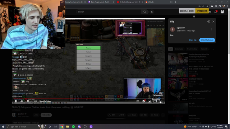The width and height of the screenshot is (230, 129).
Task: Subscribe to the Destiny channel
Action: (x=46, y=115)
